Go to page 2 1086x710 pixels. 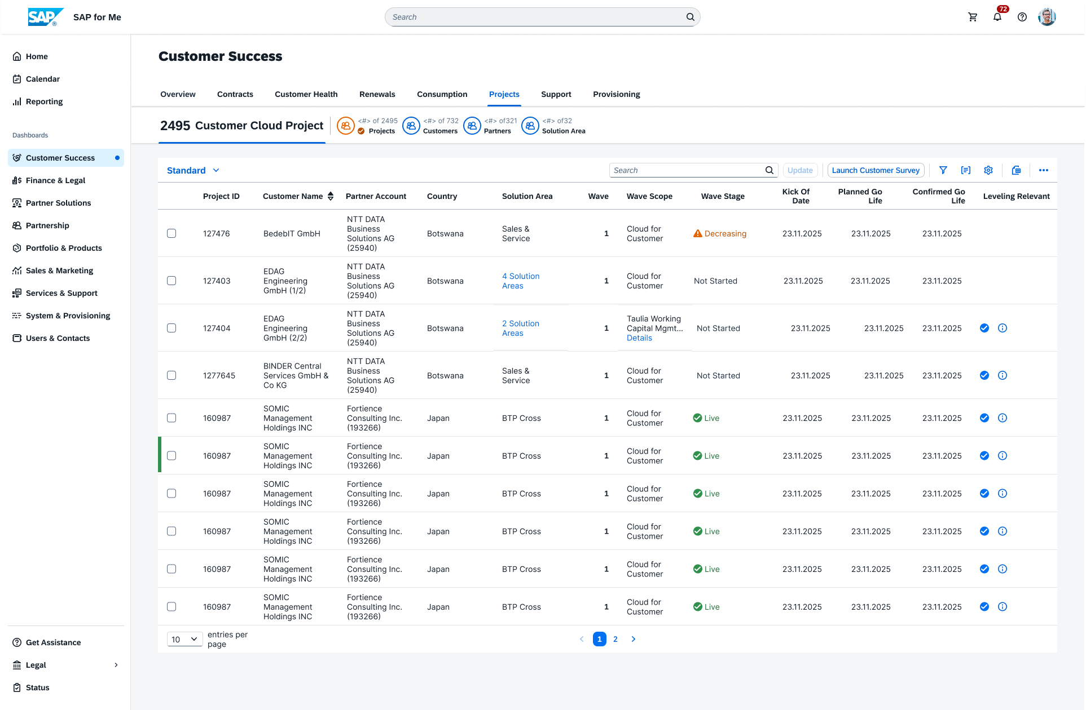tap(615, 639)
